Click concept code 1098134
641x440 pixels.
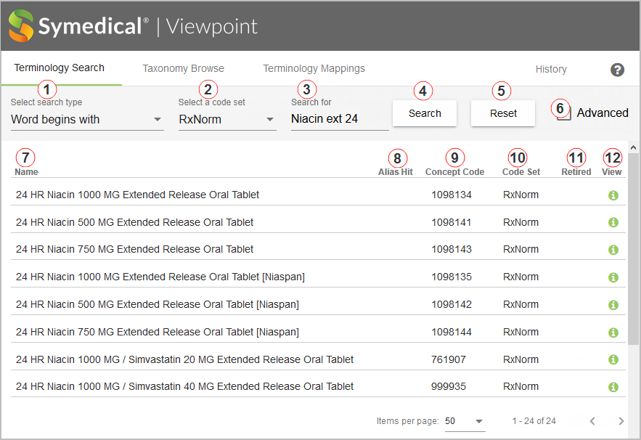pos(452,195)
